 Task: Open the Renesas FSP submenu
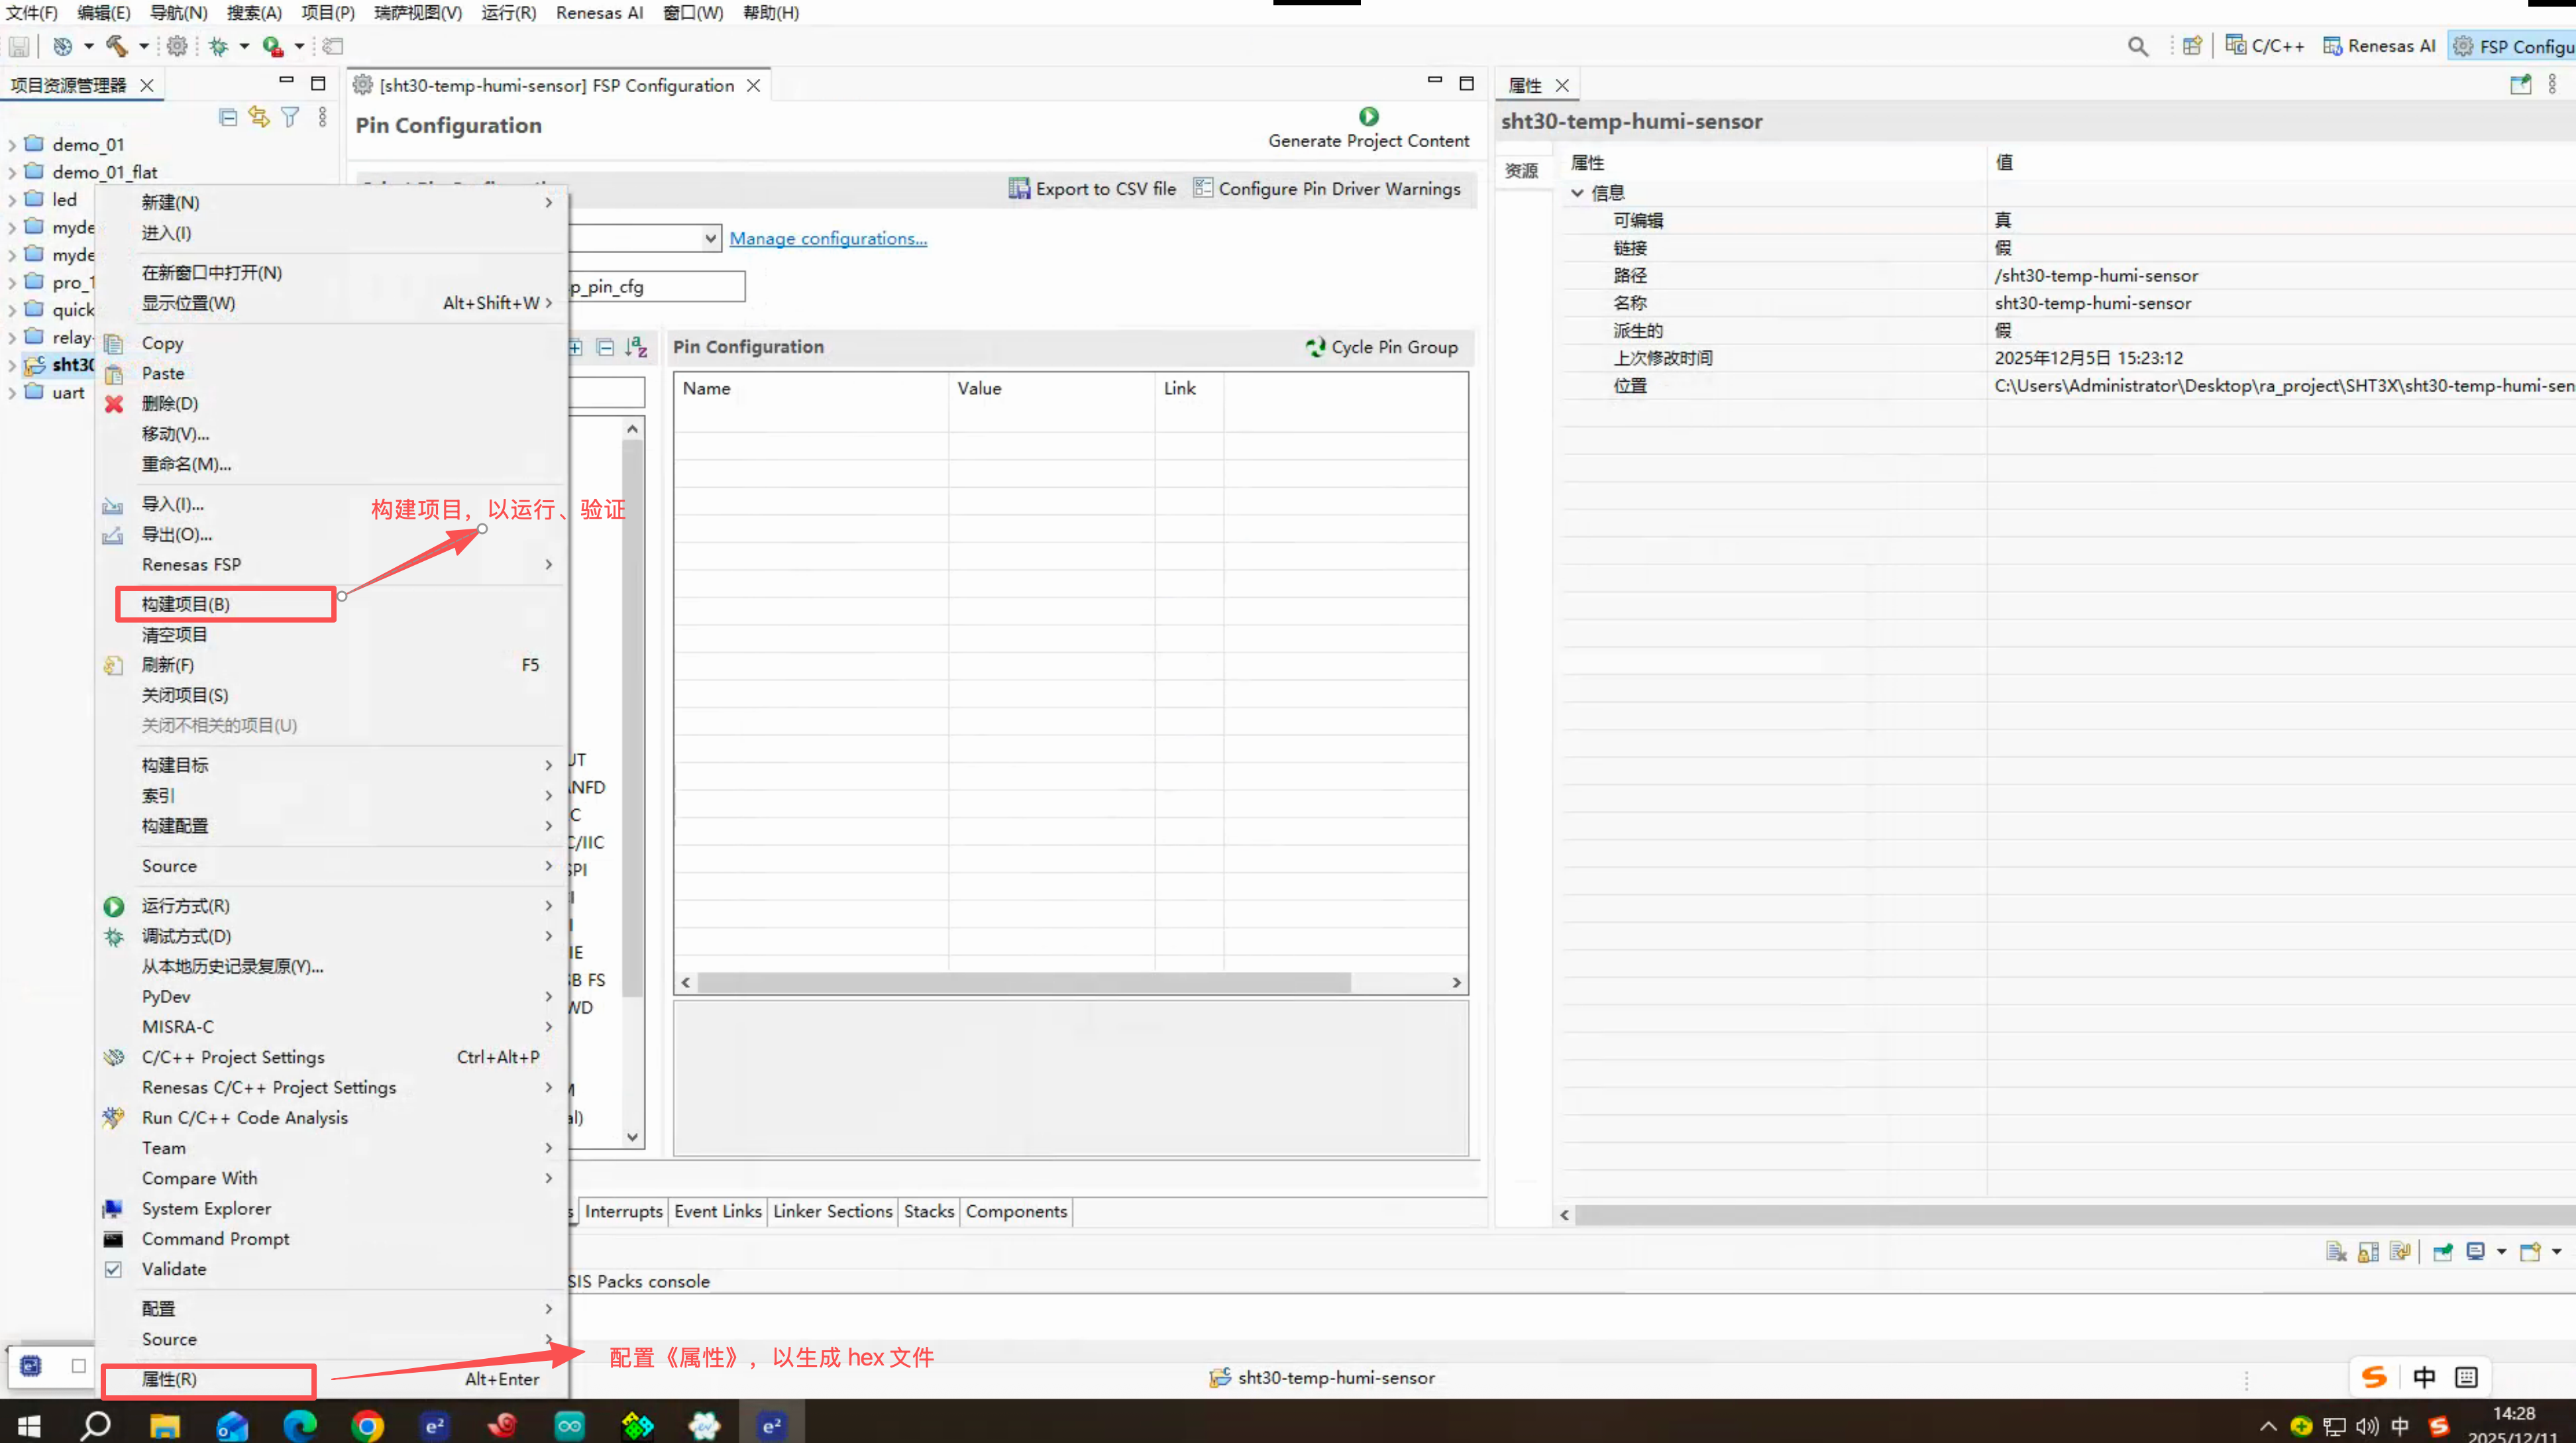click(x=333, y=564)
